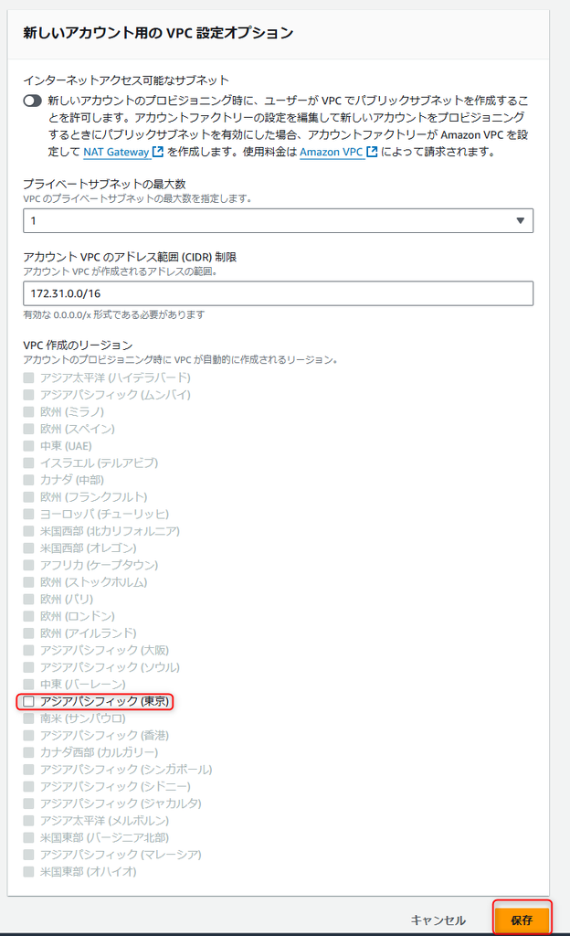The width and height of the screenshot is (570, 936).
Task: Toggle the internet-accessible subnet switch
Action: click(32, 101)
